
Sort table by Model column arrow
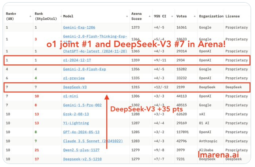pos(127,16)
